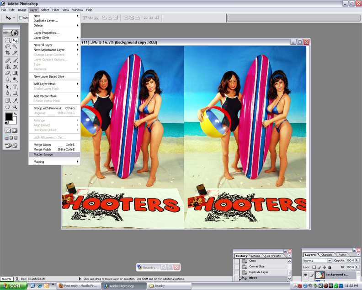Open the Filter menu
This screenshot has height=290, width=362.
pyautogui.click(x=56, y=10)
